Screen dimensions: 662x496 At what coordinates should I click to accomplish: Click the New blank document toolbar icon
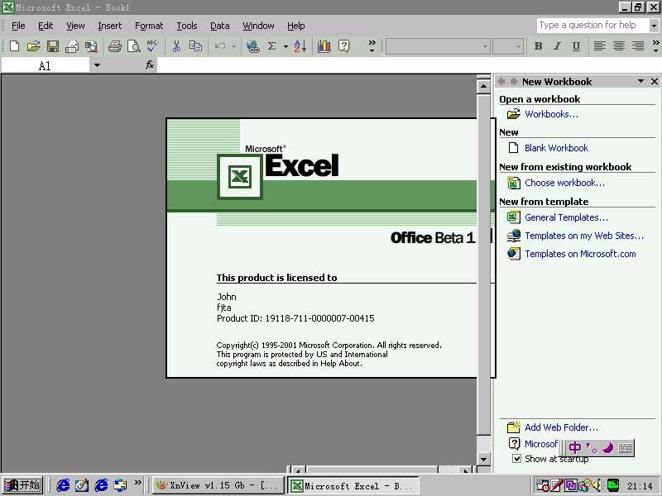coord(14,46)
